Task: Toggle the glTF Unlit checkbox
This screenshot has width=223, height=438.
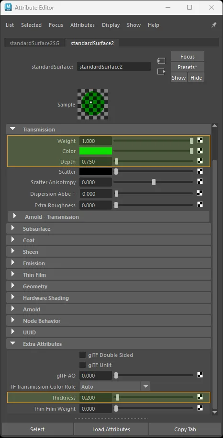Action: coord(82,365)
